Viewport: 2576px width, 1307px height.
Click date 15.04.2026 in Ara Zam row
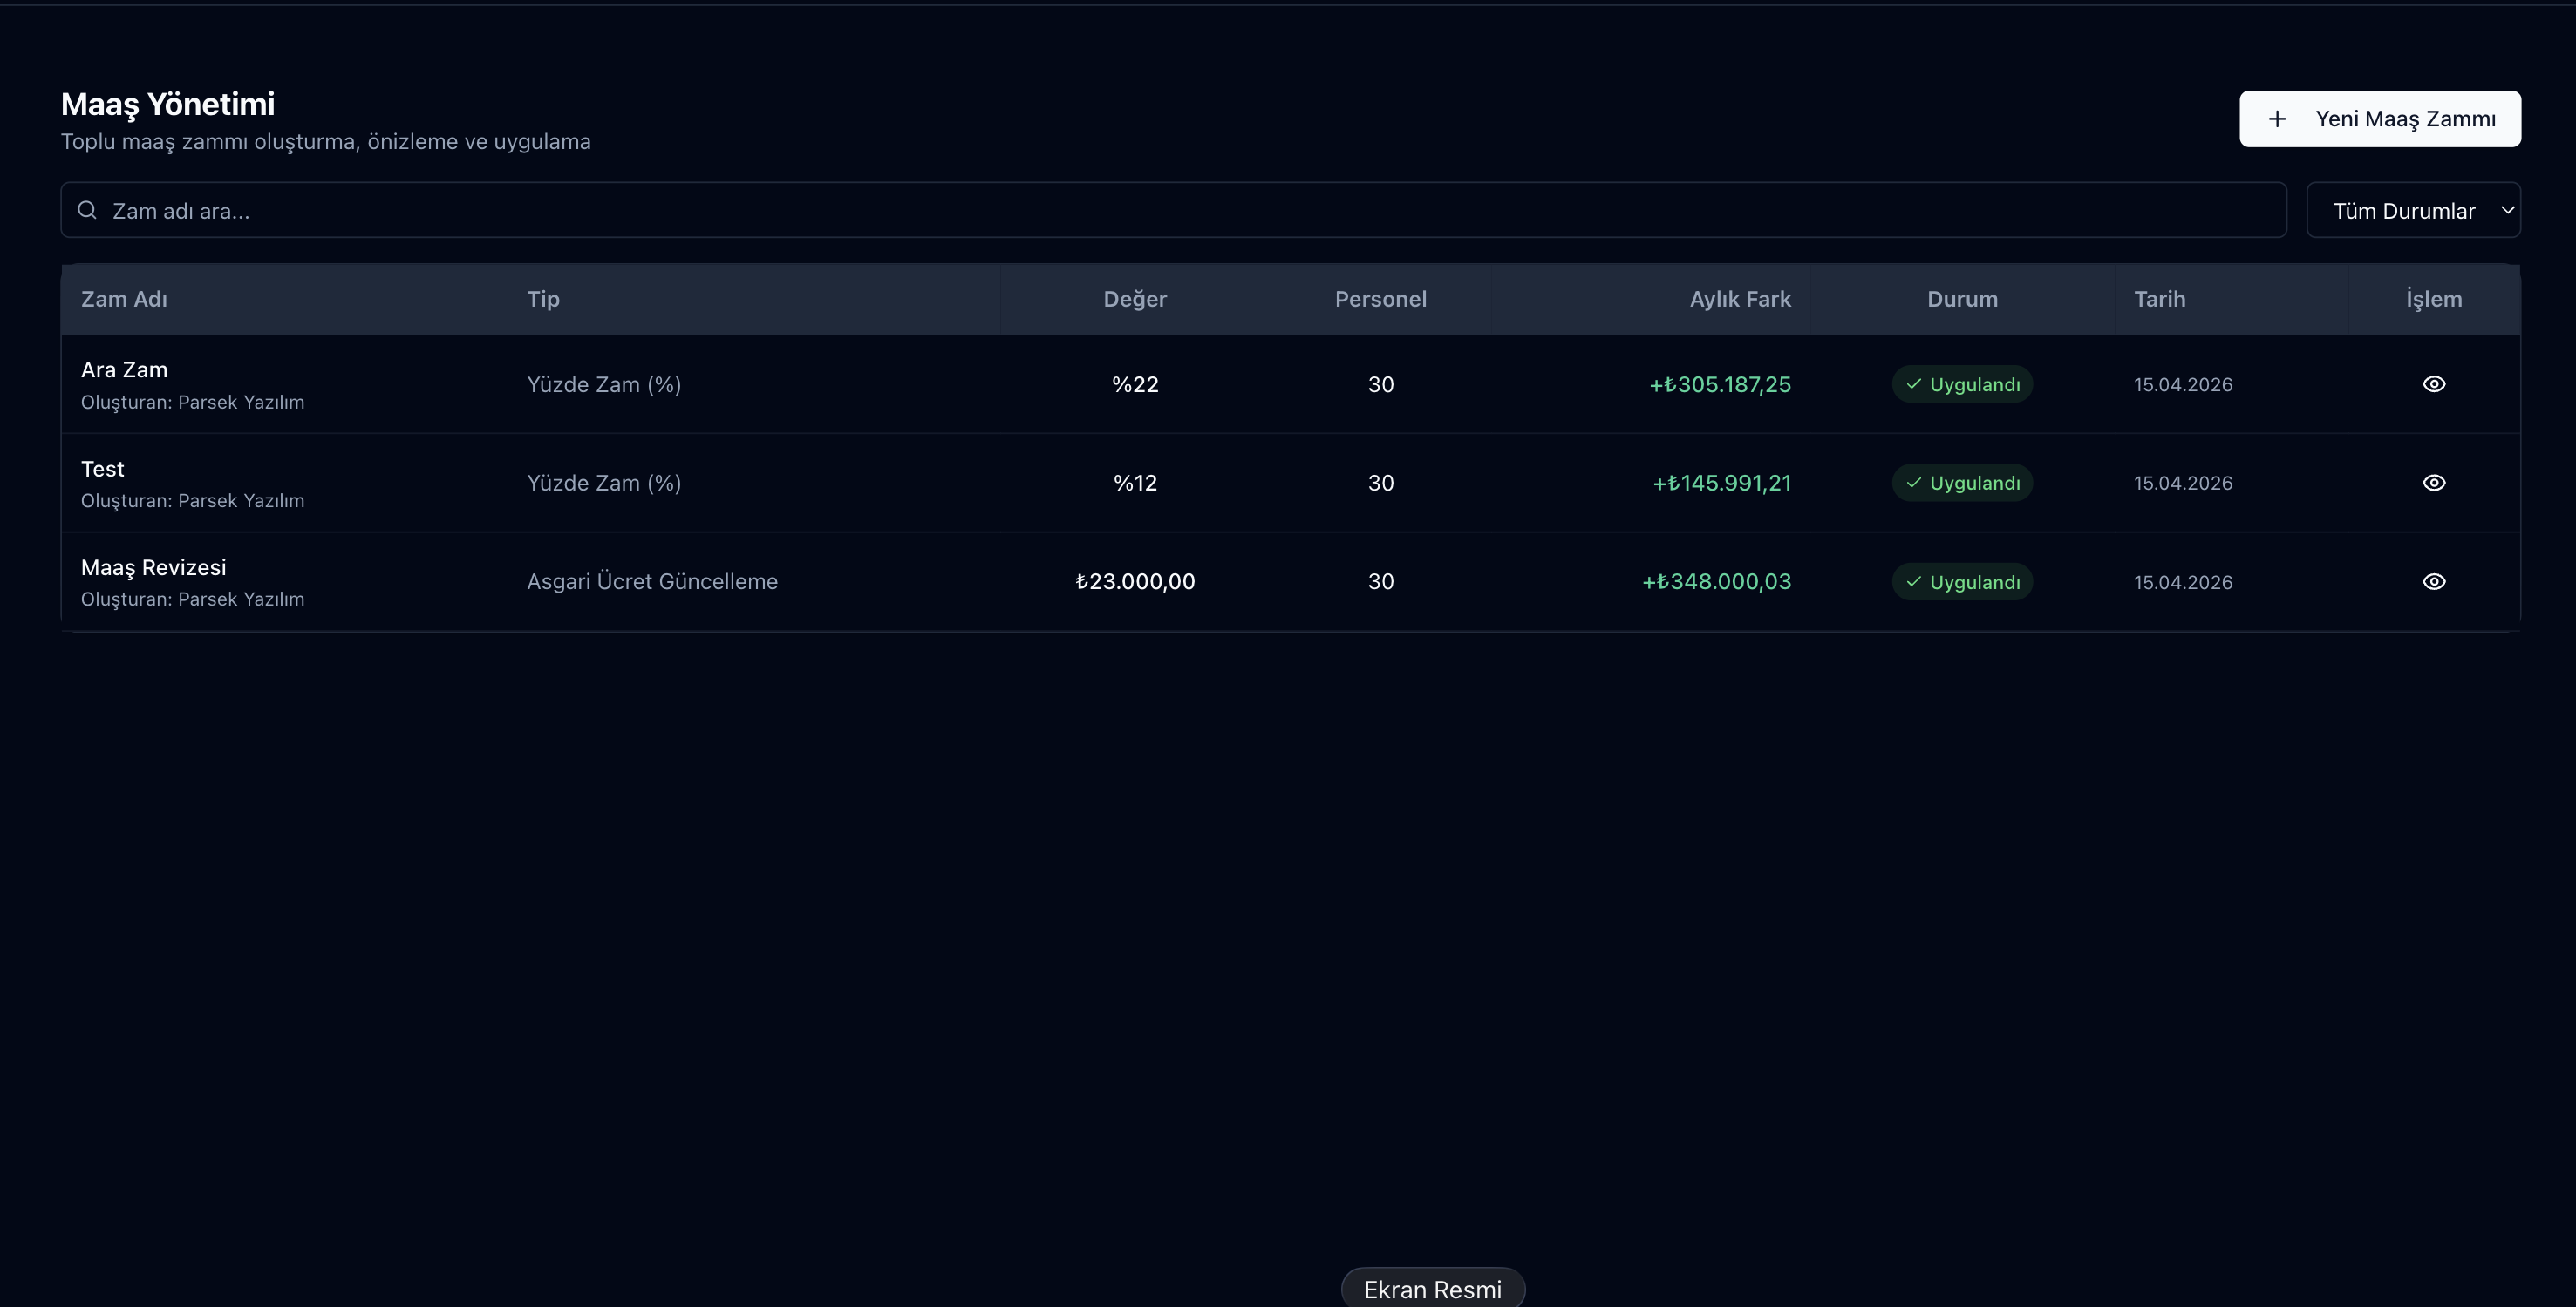tap(2183, 385)
